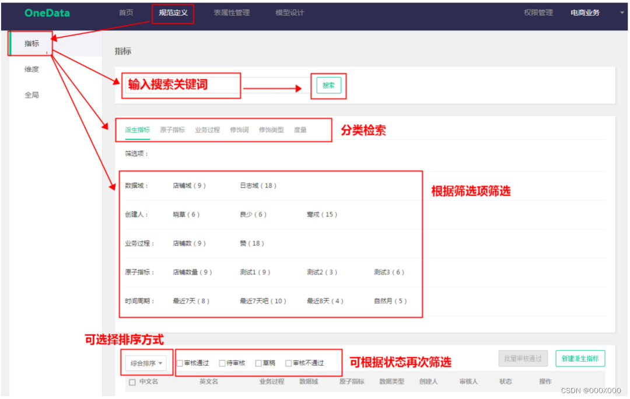Select 维度 in the left sidebar
Screen dimensions: 630x399
coord(32,69)
